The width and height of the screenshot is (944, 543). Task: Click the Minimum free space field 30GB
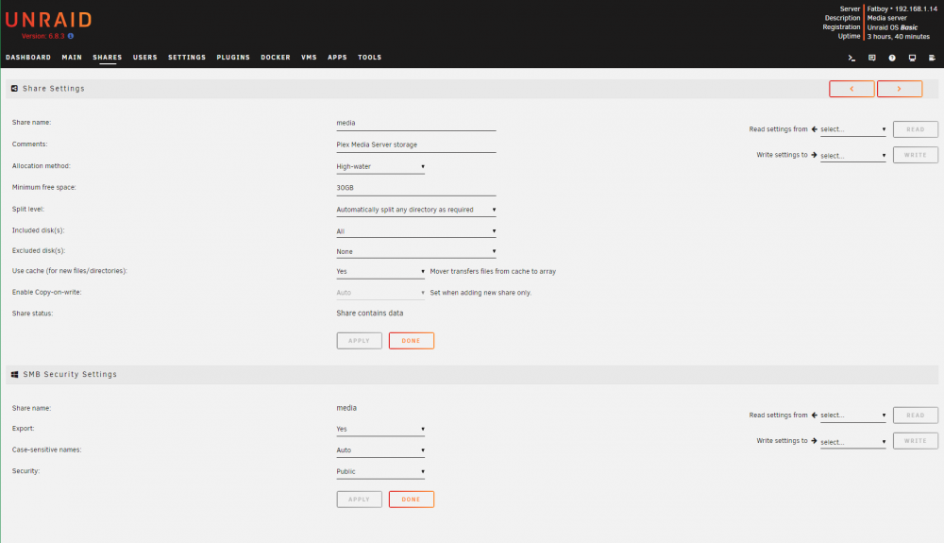pos(416,188)
